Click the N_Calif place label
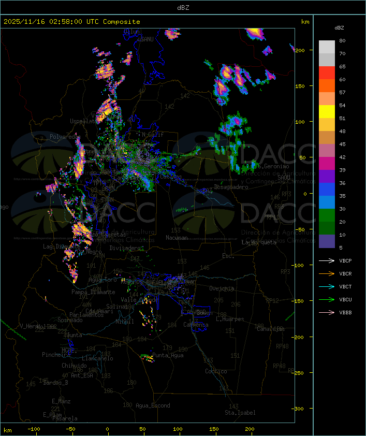The height and width of the screenshot is (436, 366). point(153,135)
